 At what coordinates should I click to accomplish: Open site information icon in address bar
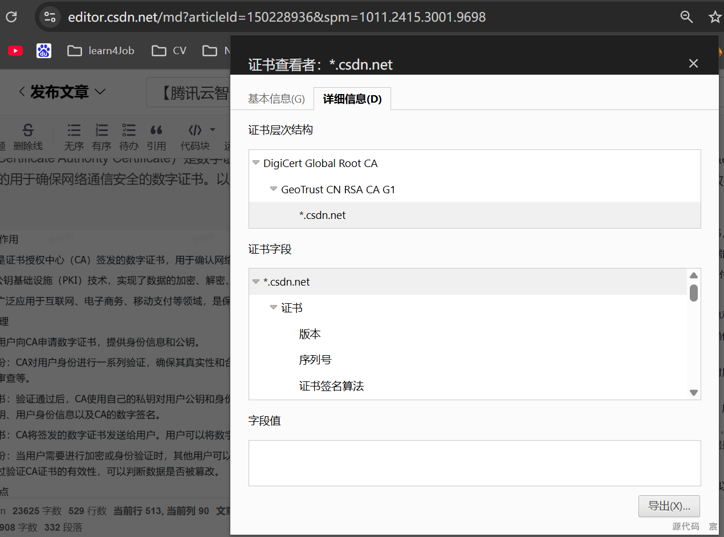(x=50, y=17)
